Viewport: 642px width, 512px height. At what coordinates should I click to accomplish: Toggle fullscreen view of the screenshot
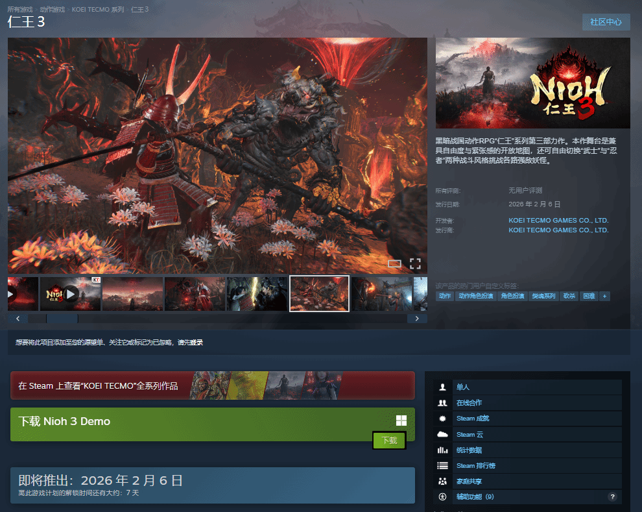[x=415, y=263]
